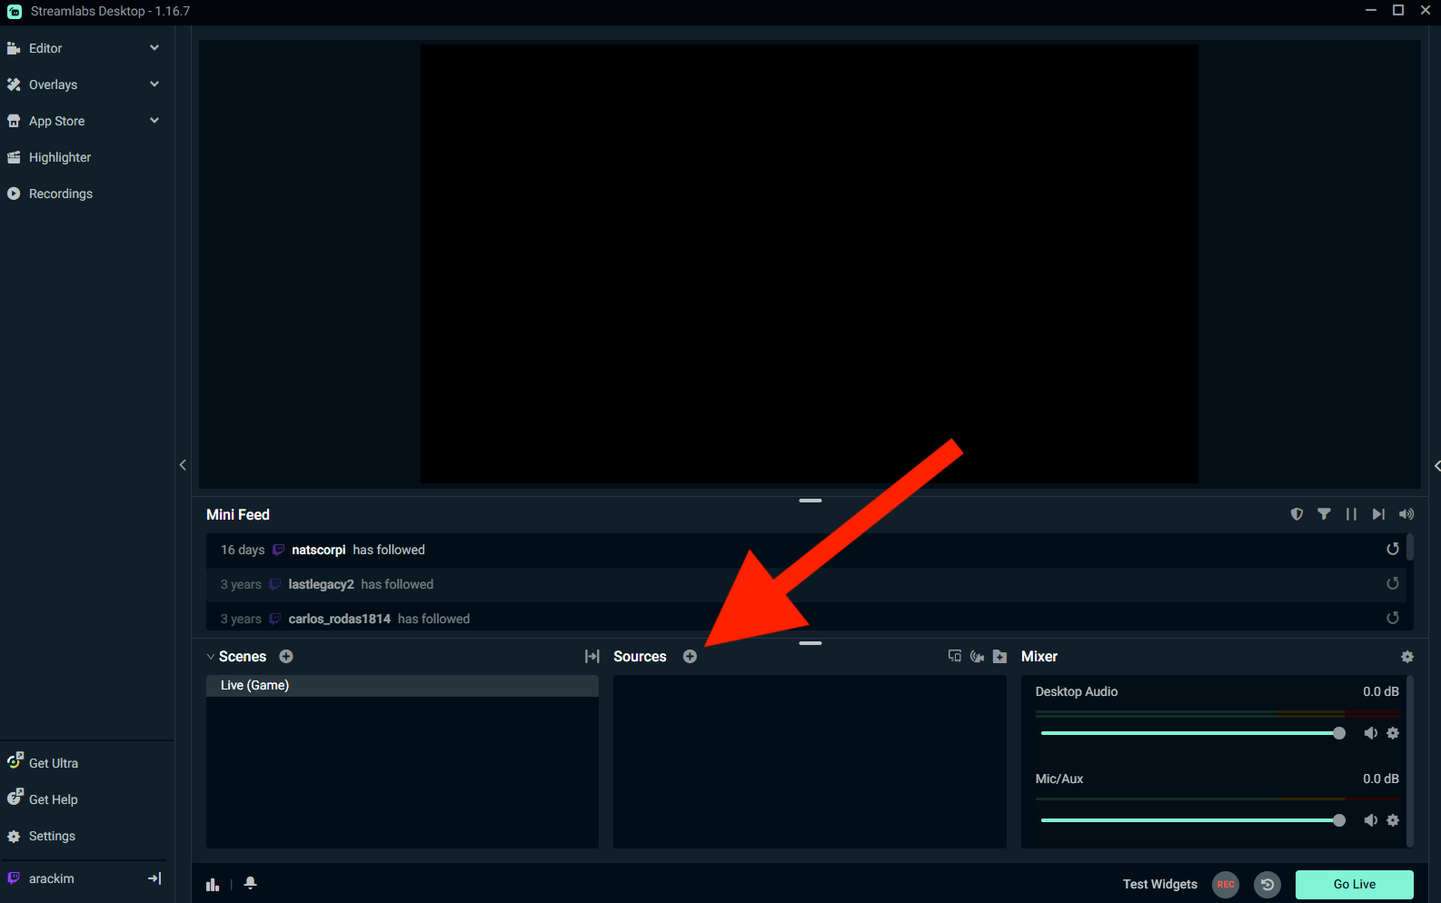Open Desktop Audio settings gear
This screenshot has height=903, width=1441.
(x=1393, y=733)
